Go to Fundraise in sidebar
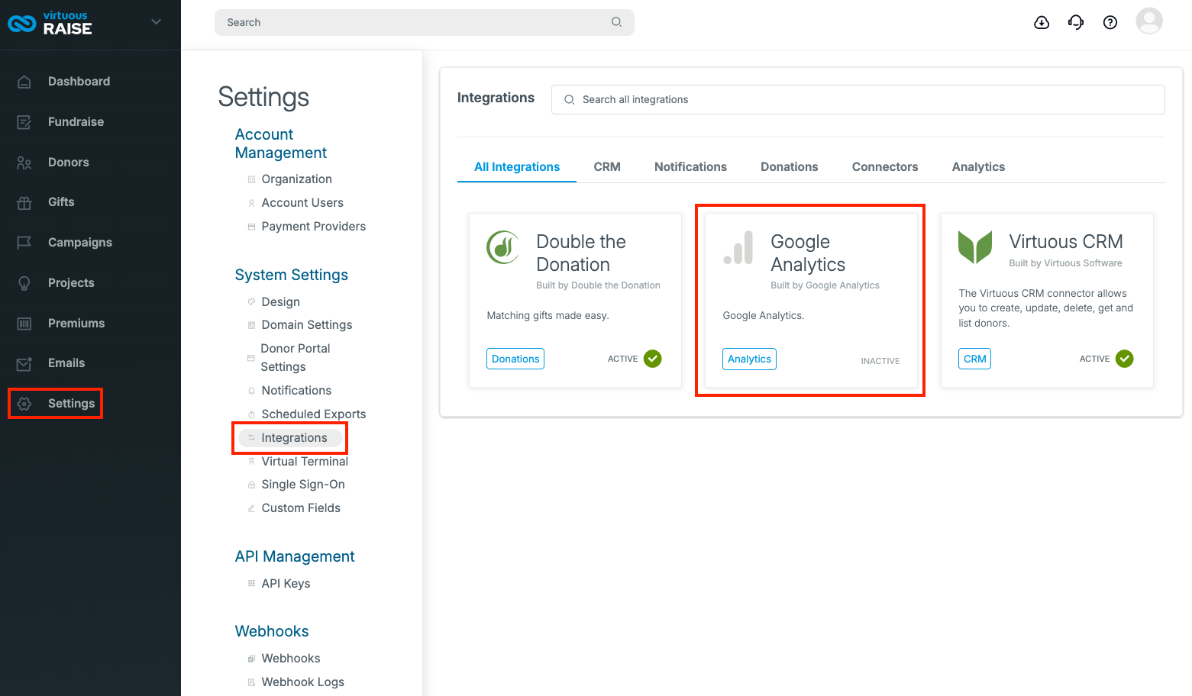1192x696 pixels. [x=76, y=122]
